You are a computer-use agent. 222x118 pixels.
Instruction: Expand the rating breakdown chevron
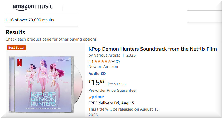pyautogui.click(x=113, y=61)
